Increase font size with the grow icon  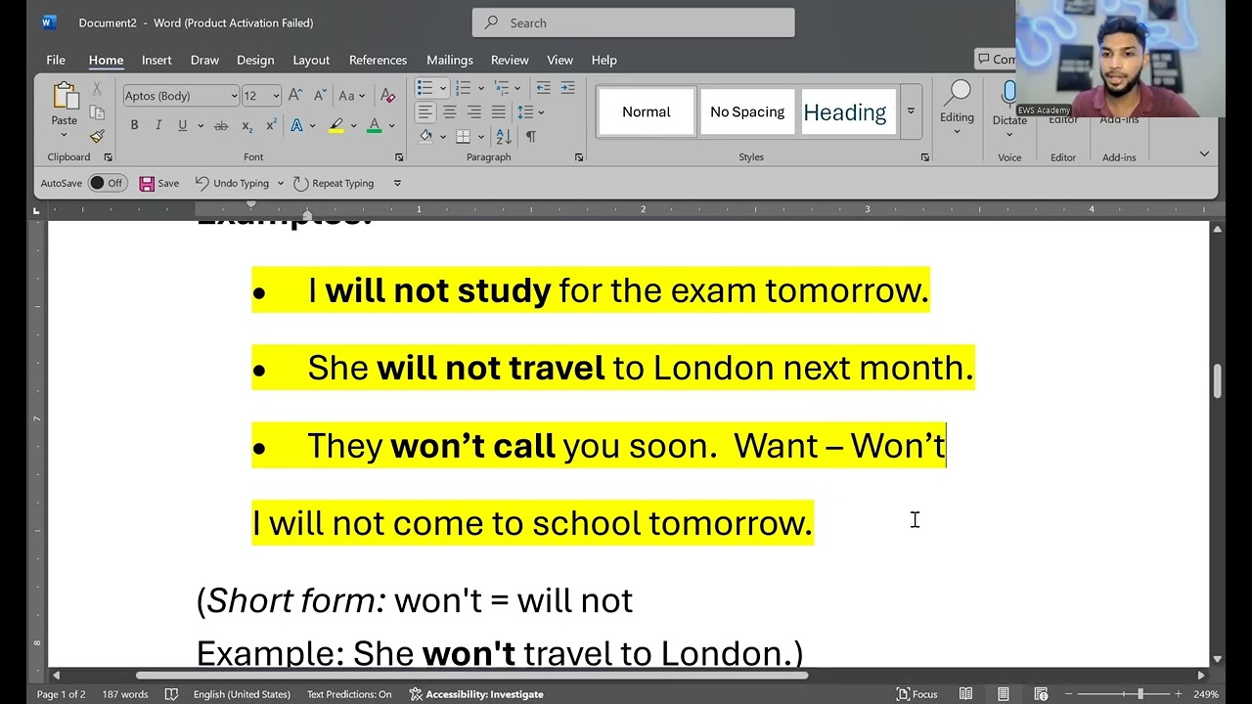[x=296, y=96]
